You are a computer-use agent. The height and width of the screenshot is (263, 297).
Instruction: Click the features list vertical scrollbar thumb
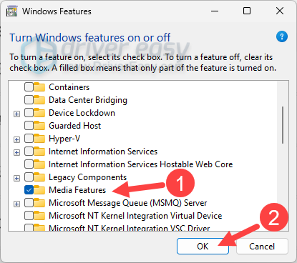coord(283,125)
